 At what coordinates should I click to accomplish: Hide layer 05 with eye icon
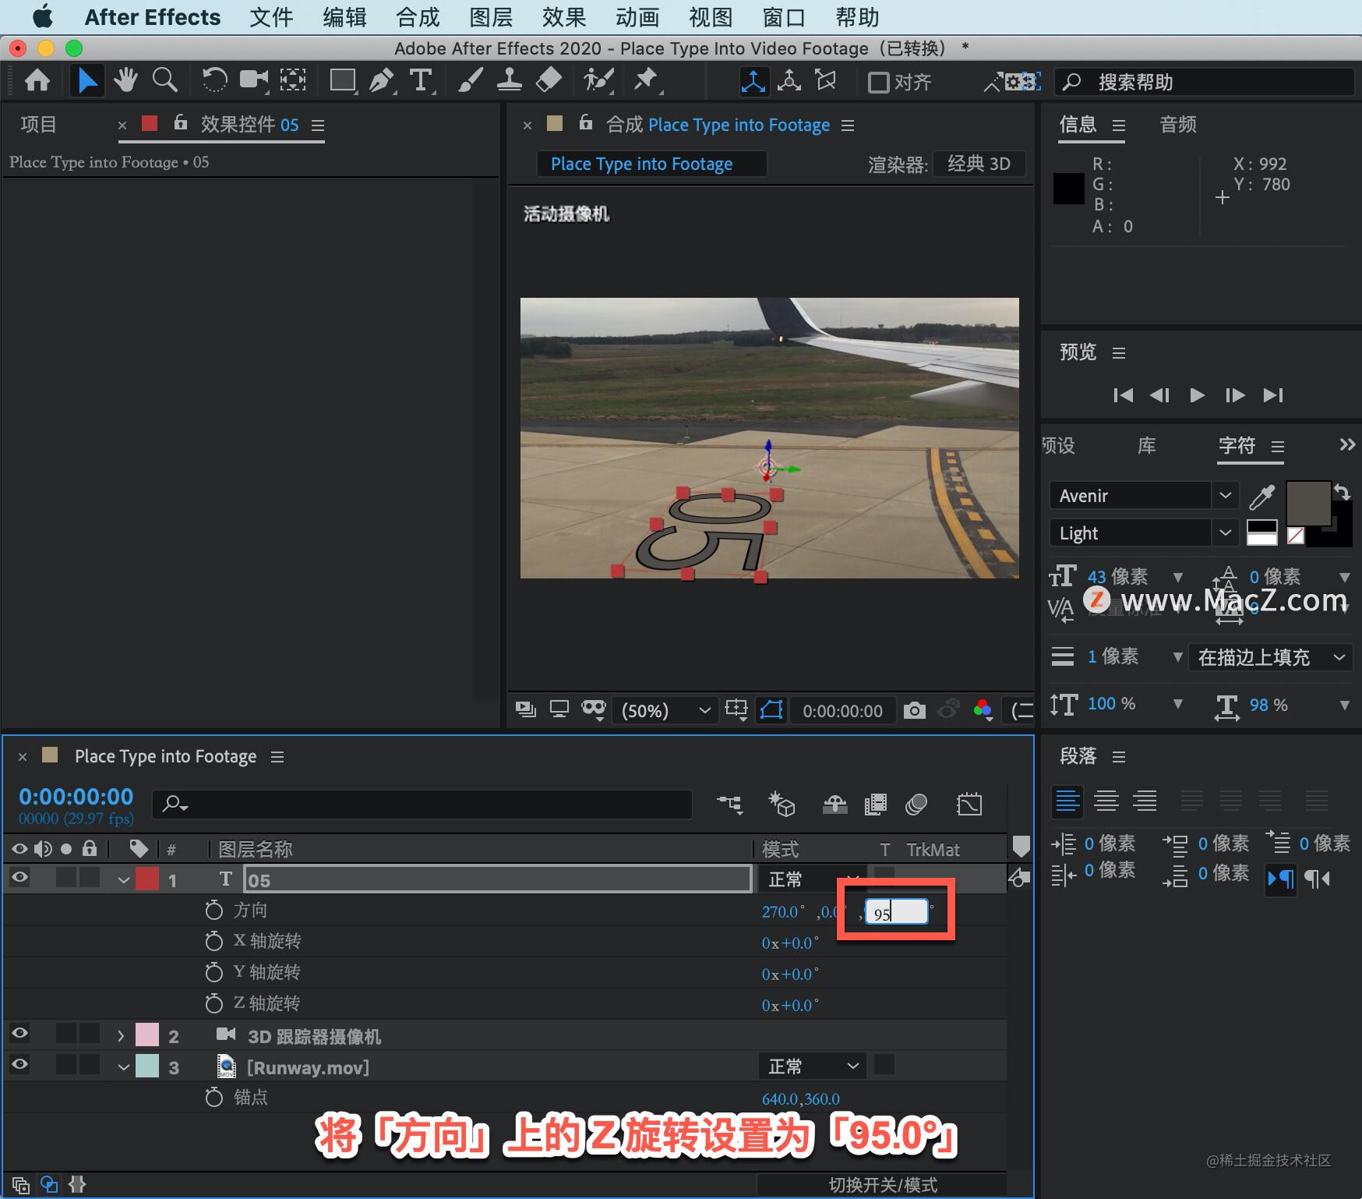(x=19, y=878)
